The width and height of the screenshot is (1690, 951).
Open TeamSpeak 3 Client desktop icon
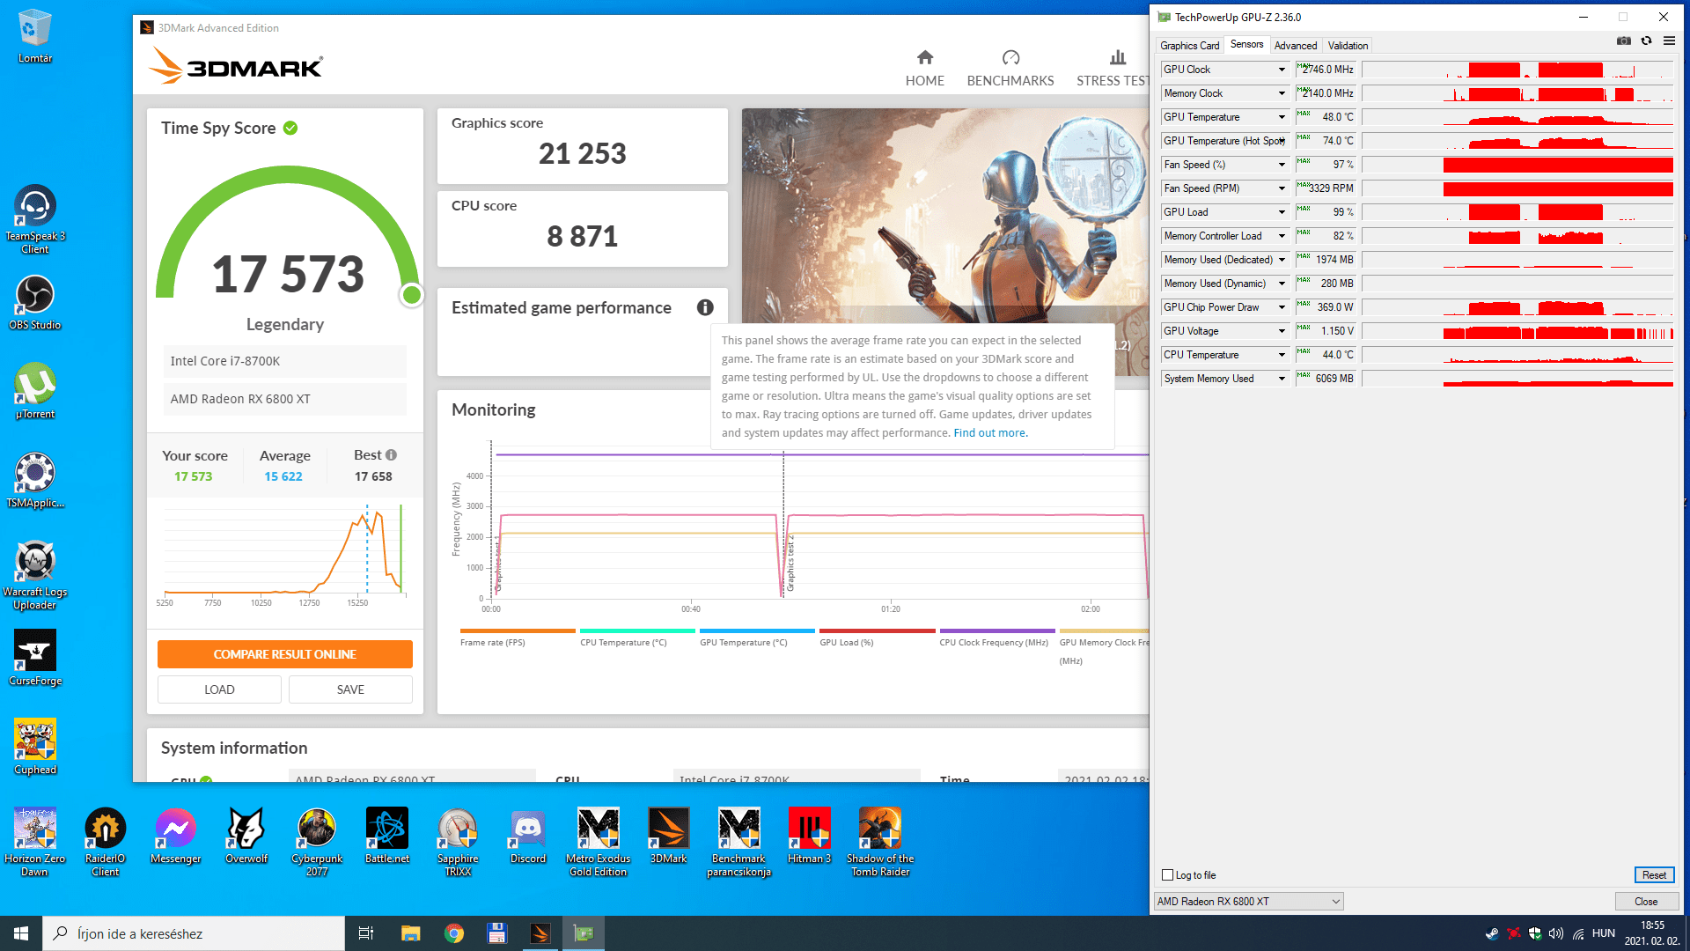click(35, 220)
